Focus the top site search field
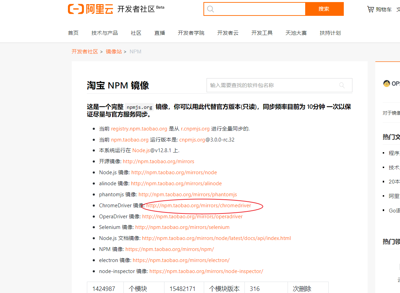The image size is (400, 293). click(x=254, y=9)
